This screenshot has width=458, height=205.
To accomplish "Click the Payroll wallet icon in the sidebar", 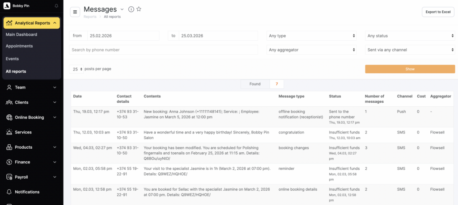I will pyautogui.click(x=9, y=177).
